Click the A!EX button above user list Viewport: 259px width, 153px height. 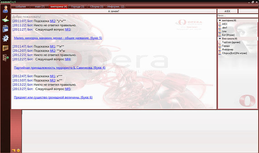[227, 11]
